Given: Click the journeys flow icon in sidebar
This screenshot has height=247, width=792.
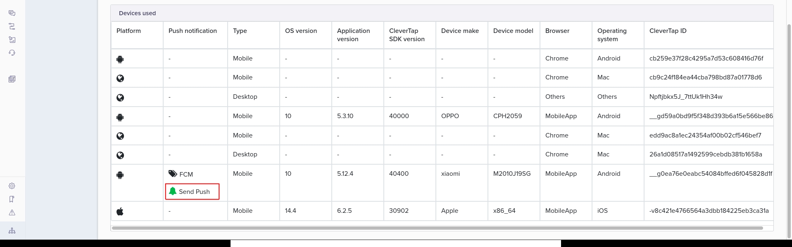Looking at the screenshot, I should coord(12,26).
